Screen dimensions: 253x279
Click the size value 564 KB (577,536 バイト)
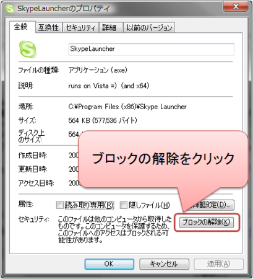pyautogui.click(x=103, y=120)
